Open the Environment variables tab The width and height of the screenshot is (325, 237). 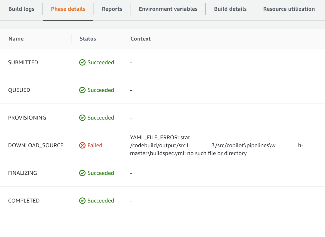tap(168, 9)
